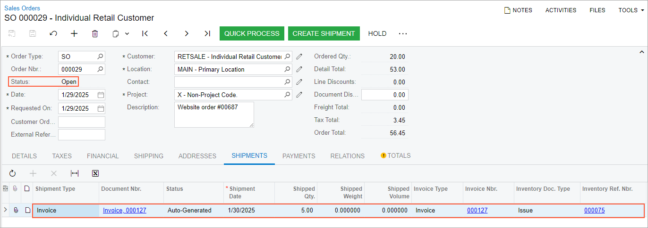Refresh the shipments grid
The width and height of the screenshot is (648, 228).
13,173
